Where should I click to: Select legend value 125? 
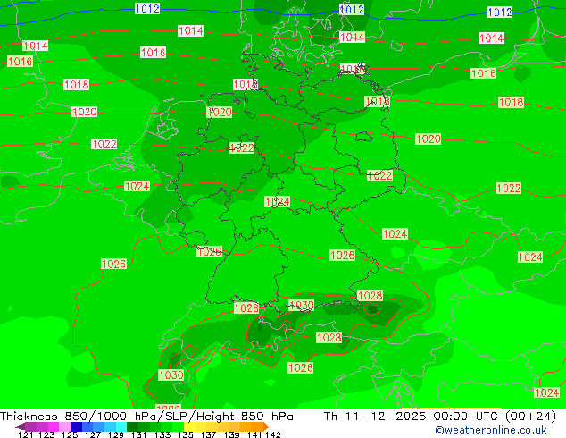(x=70, y=434)
